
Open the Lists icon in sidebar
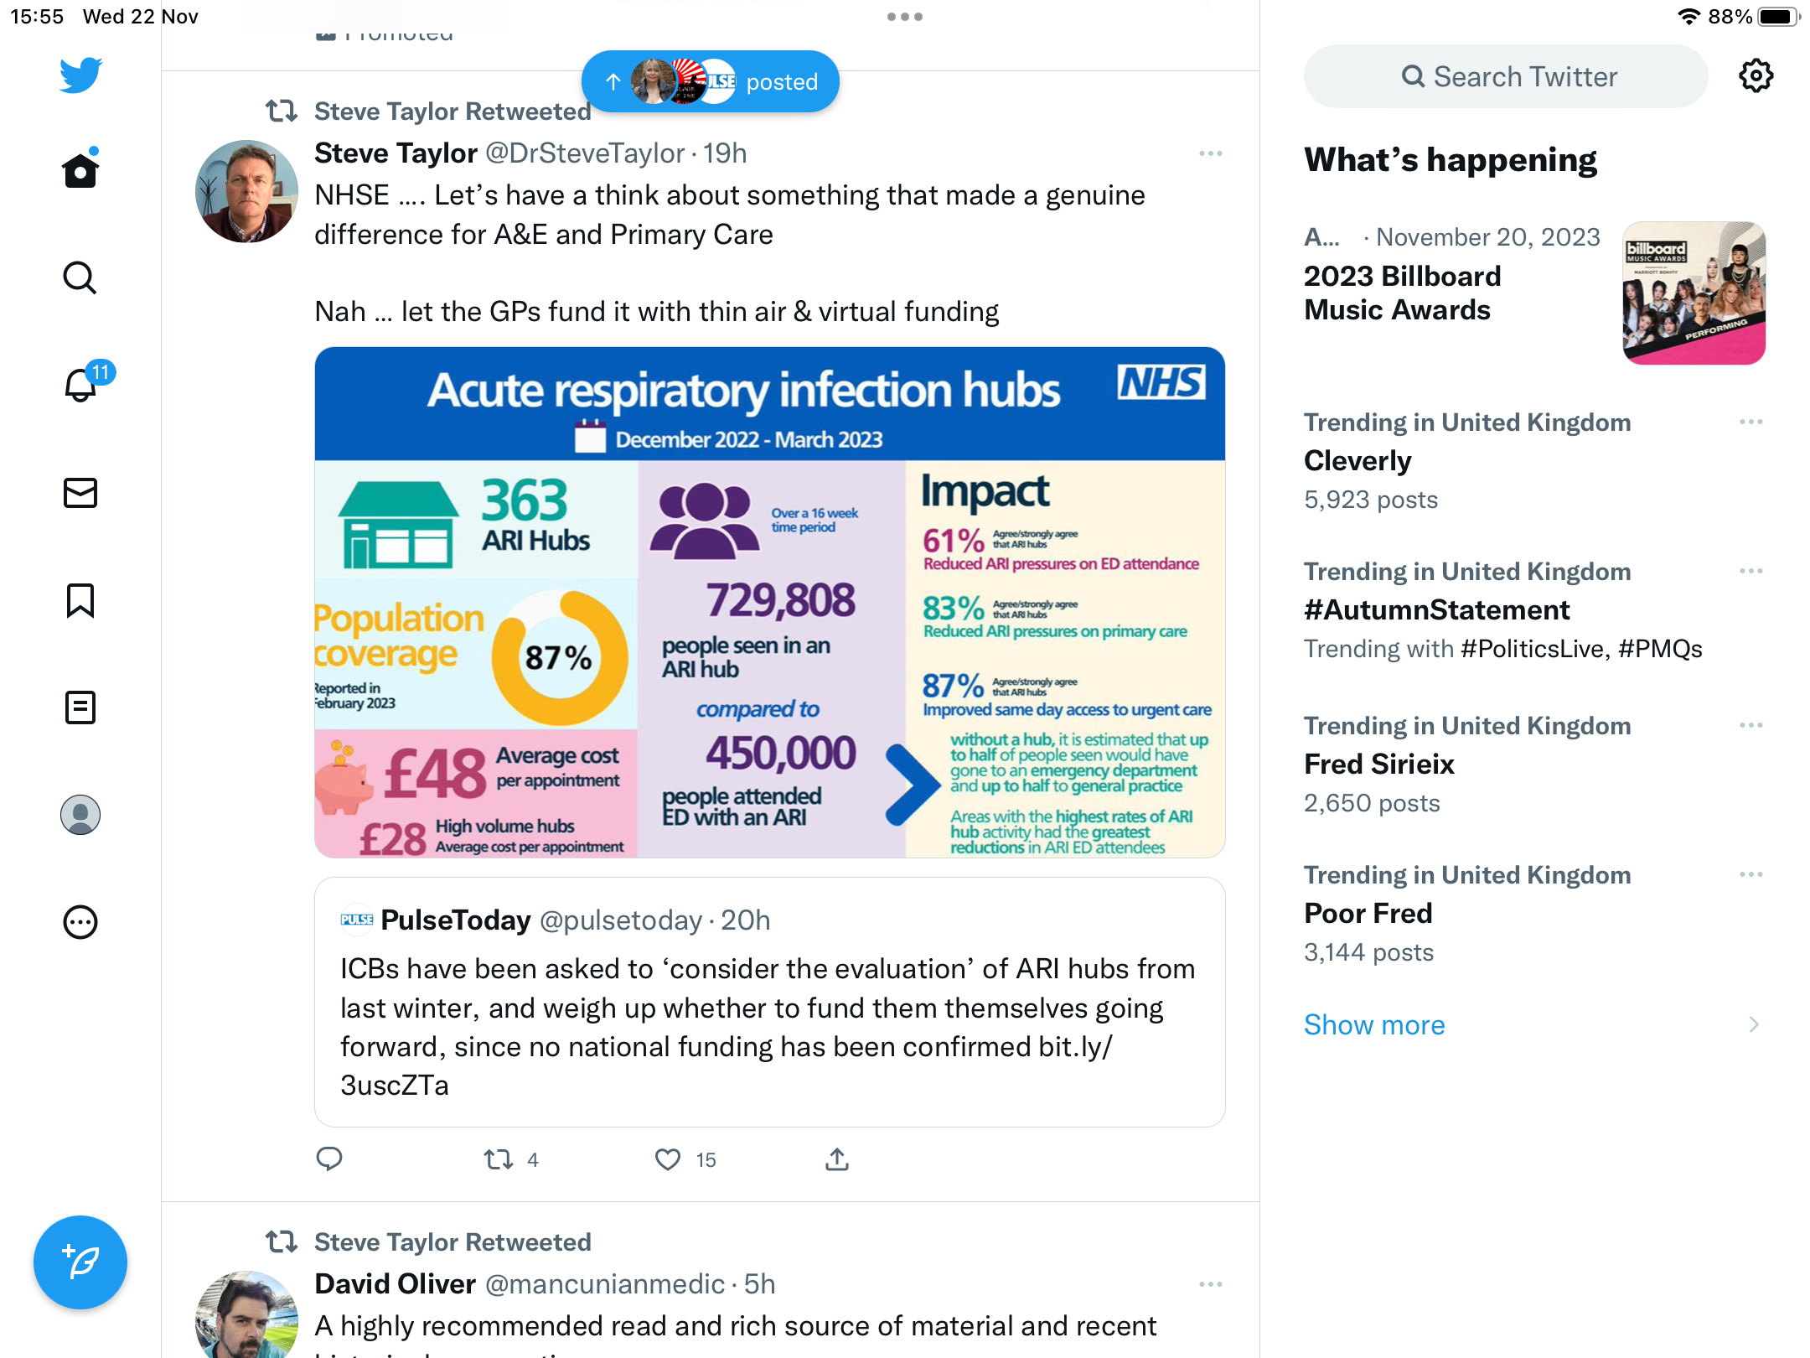pos(80,708)
